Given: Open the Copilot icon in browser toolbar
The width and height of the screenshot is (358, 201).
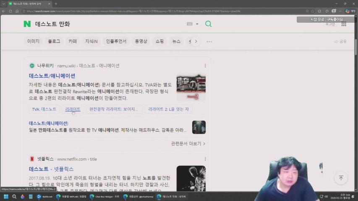Looking at the screenshot, I should tap(348, 11).
